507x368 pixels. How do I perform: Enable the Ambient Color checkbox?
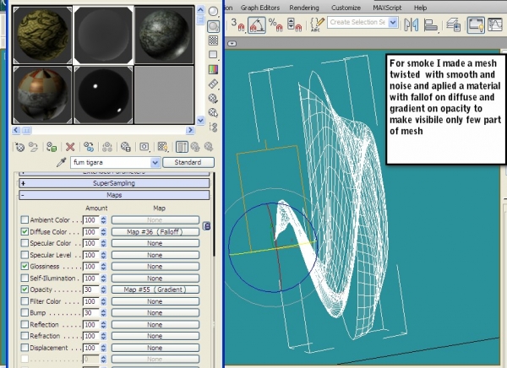coord(25,219)
